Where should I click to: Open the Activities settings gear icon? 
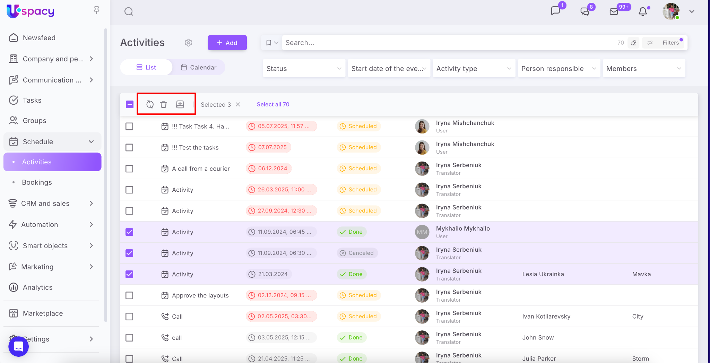[x=188, y=43]
